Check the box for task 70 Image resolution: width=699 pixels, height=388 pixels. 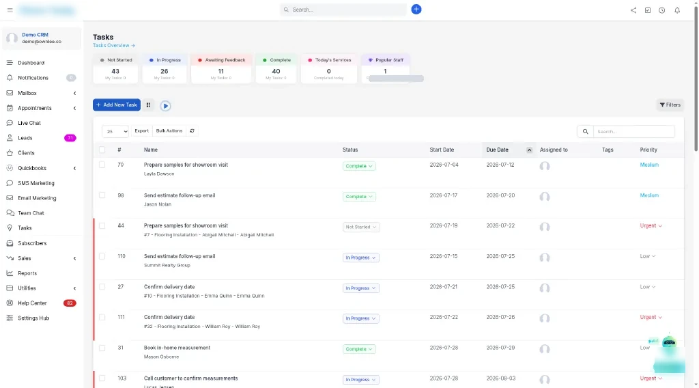point(102,165)
